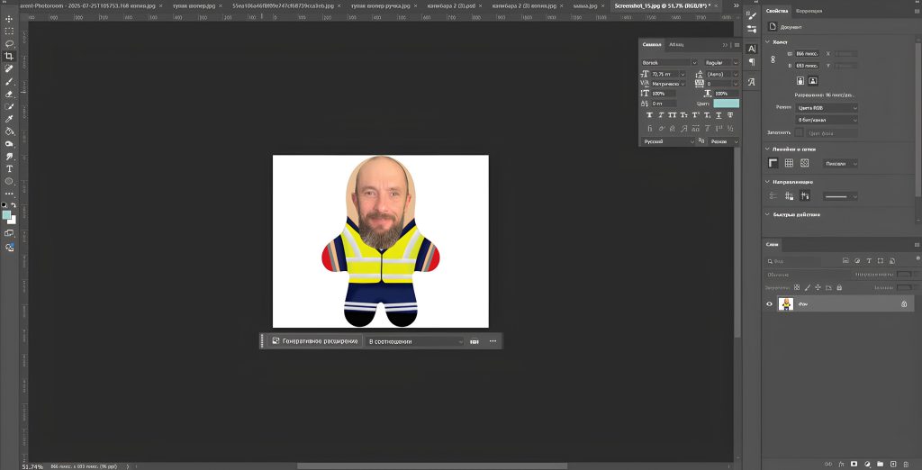Toggle the grid display icon

coord(789,163)
